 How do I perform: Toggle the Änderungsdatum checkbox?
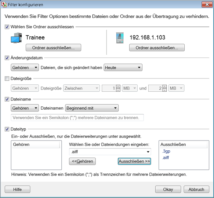7,58
